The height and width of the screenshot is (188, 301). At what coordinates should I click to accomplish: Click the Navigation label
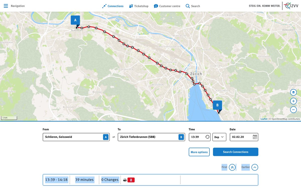click(x=18, y=6)
